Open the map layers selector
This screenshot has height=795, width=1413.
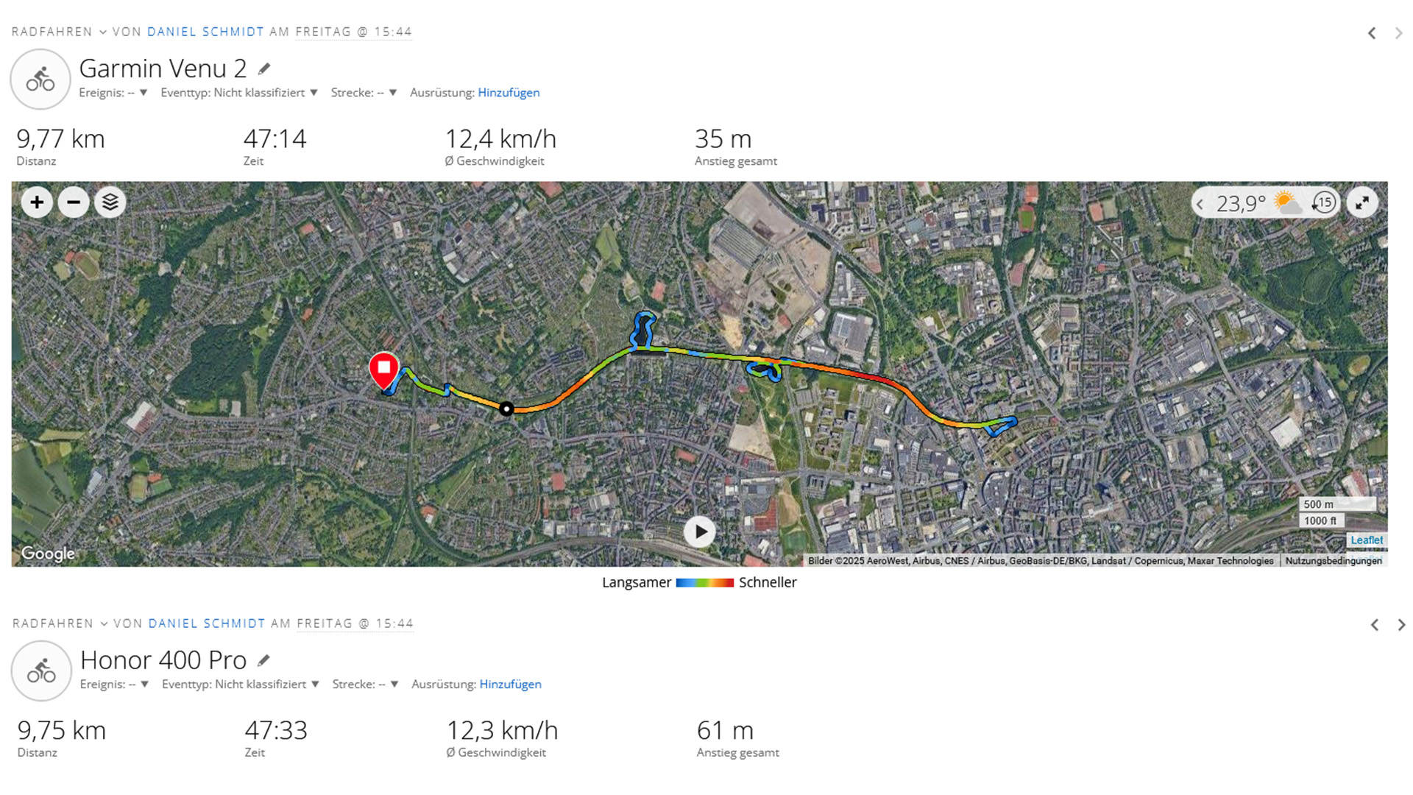[x=110, y=202]
